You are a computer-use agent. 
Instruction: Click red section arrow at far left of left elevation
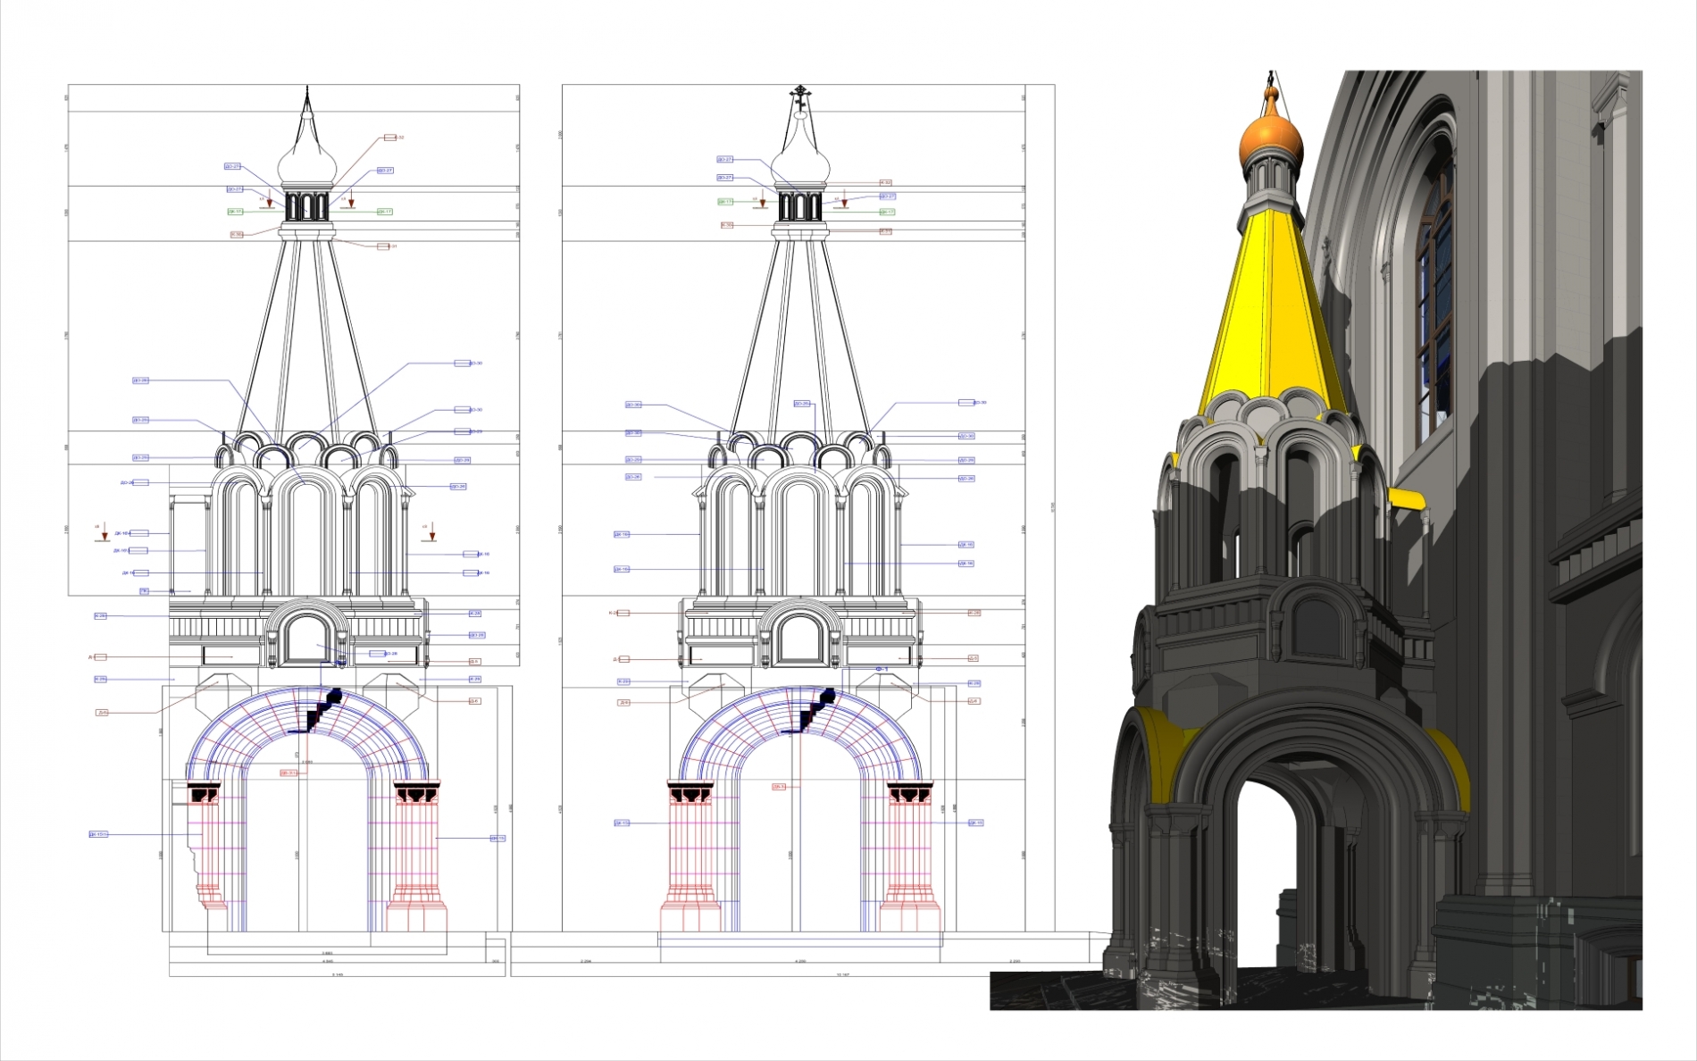104,530
